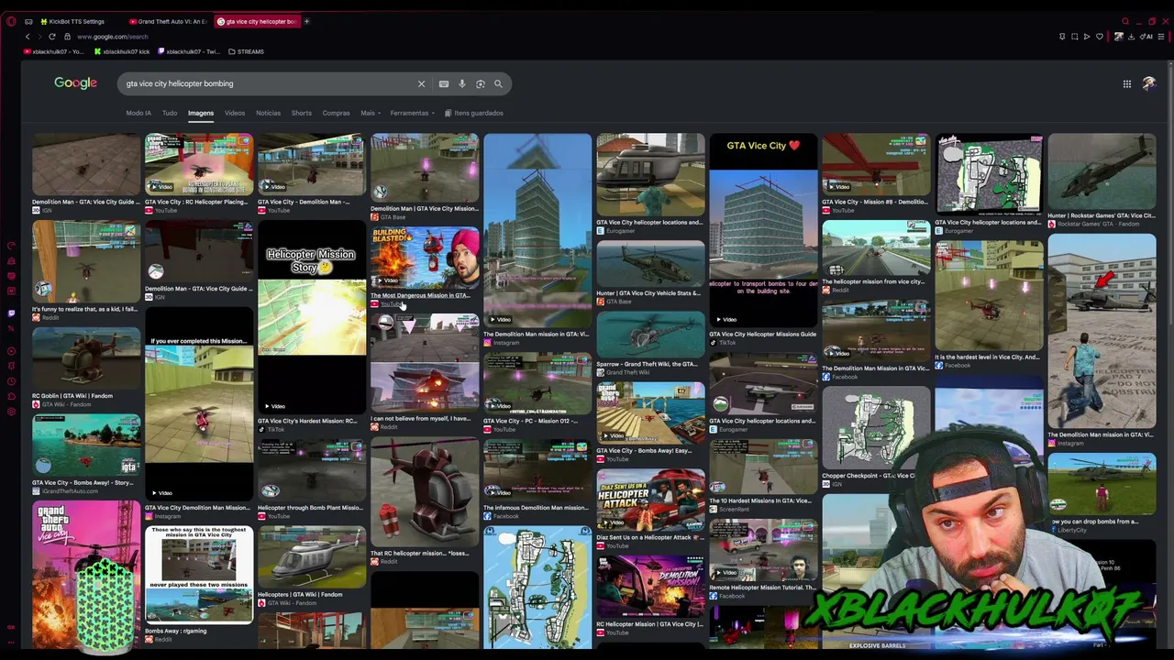
Task: Open the workspaces icon beside the tabs
Action: point(28,21)
